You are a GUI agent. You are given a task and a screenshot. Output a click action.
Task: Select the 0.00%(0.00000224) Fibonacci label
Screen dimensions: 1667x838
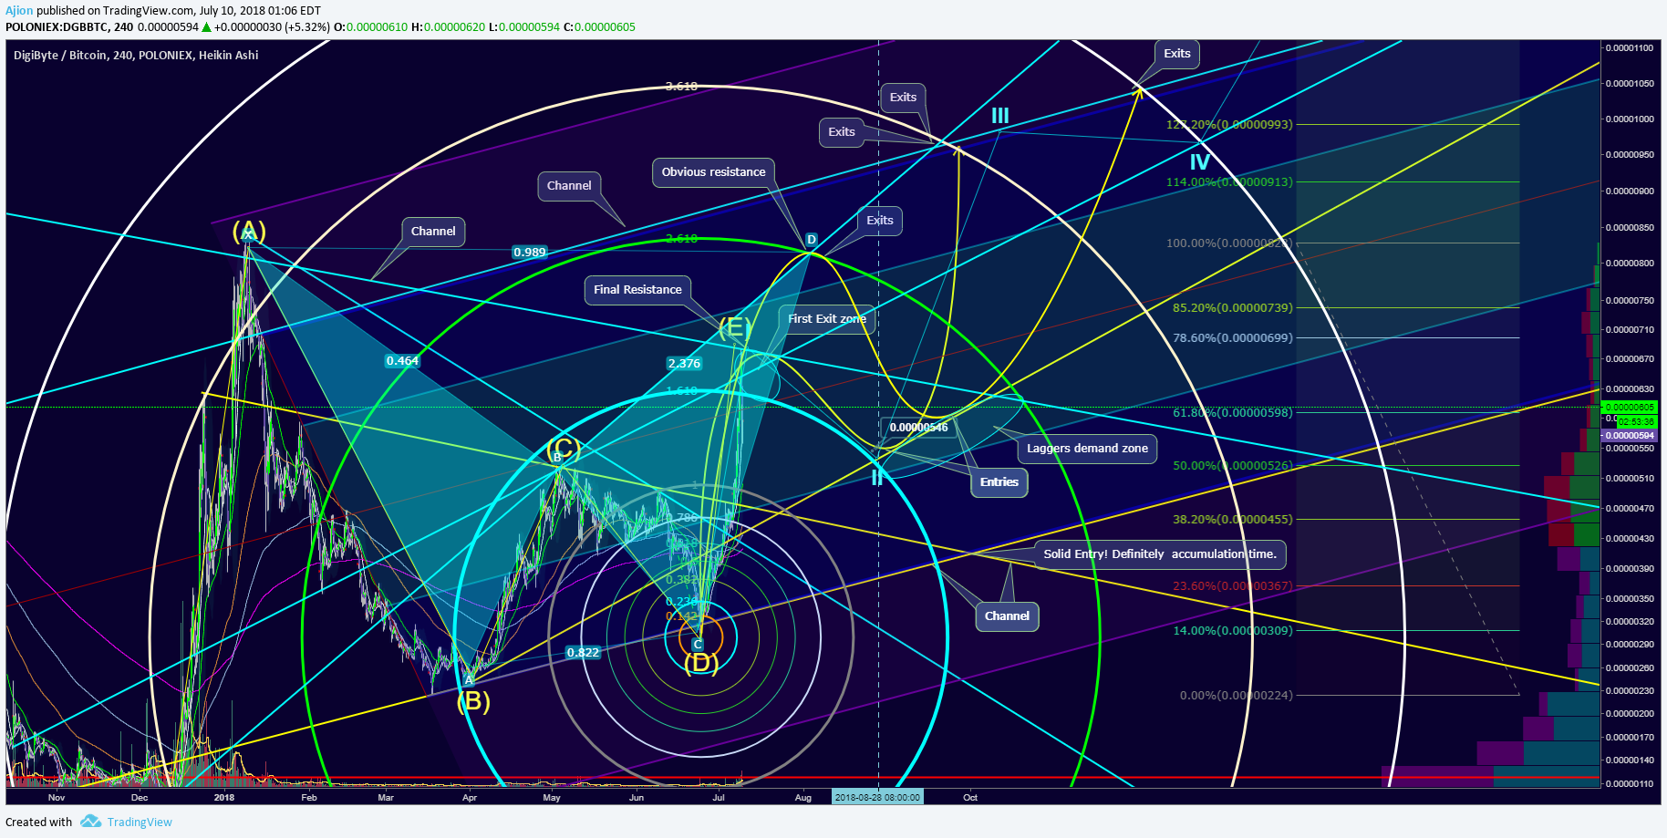click(x=1236, y=696)
